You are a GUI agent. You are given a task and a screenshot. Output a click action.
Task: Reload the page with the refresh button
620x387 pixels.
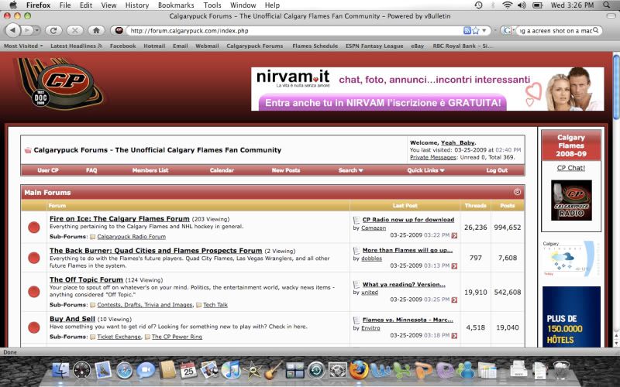53,30
